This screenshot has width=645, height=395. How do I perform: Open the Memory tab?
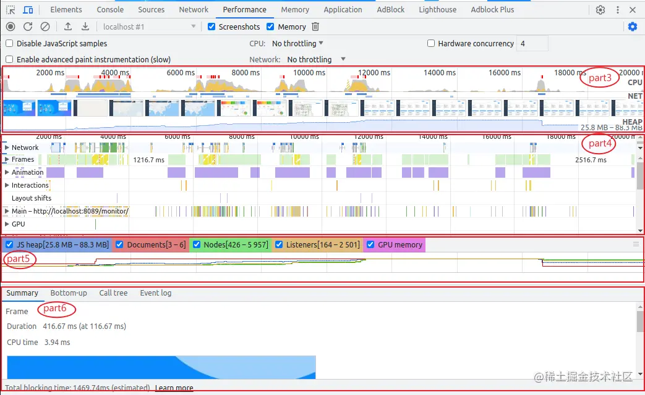click(295, 9)
